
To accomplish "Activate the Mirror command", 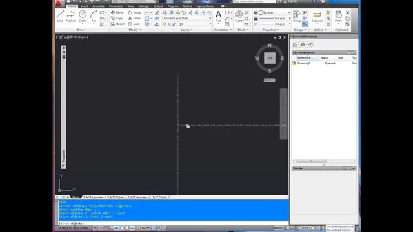I will [x=135, y=18].
